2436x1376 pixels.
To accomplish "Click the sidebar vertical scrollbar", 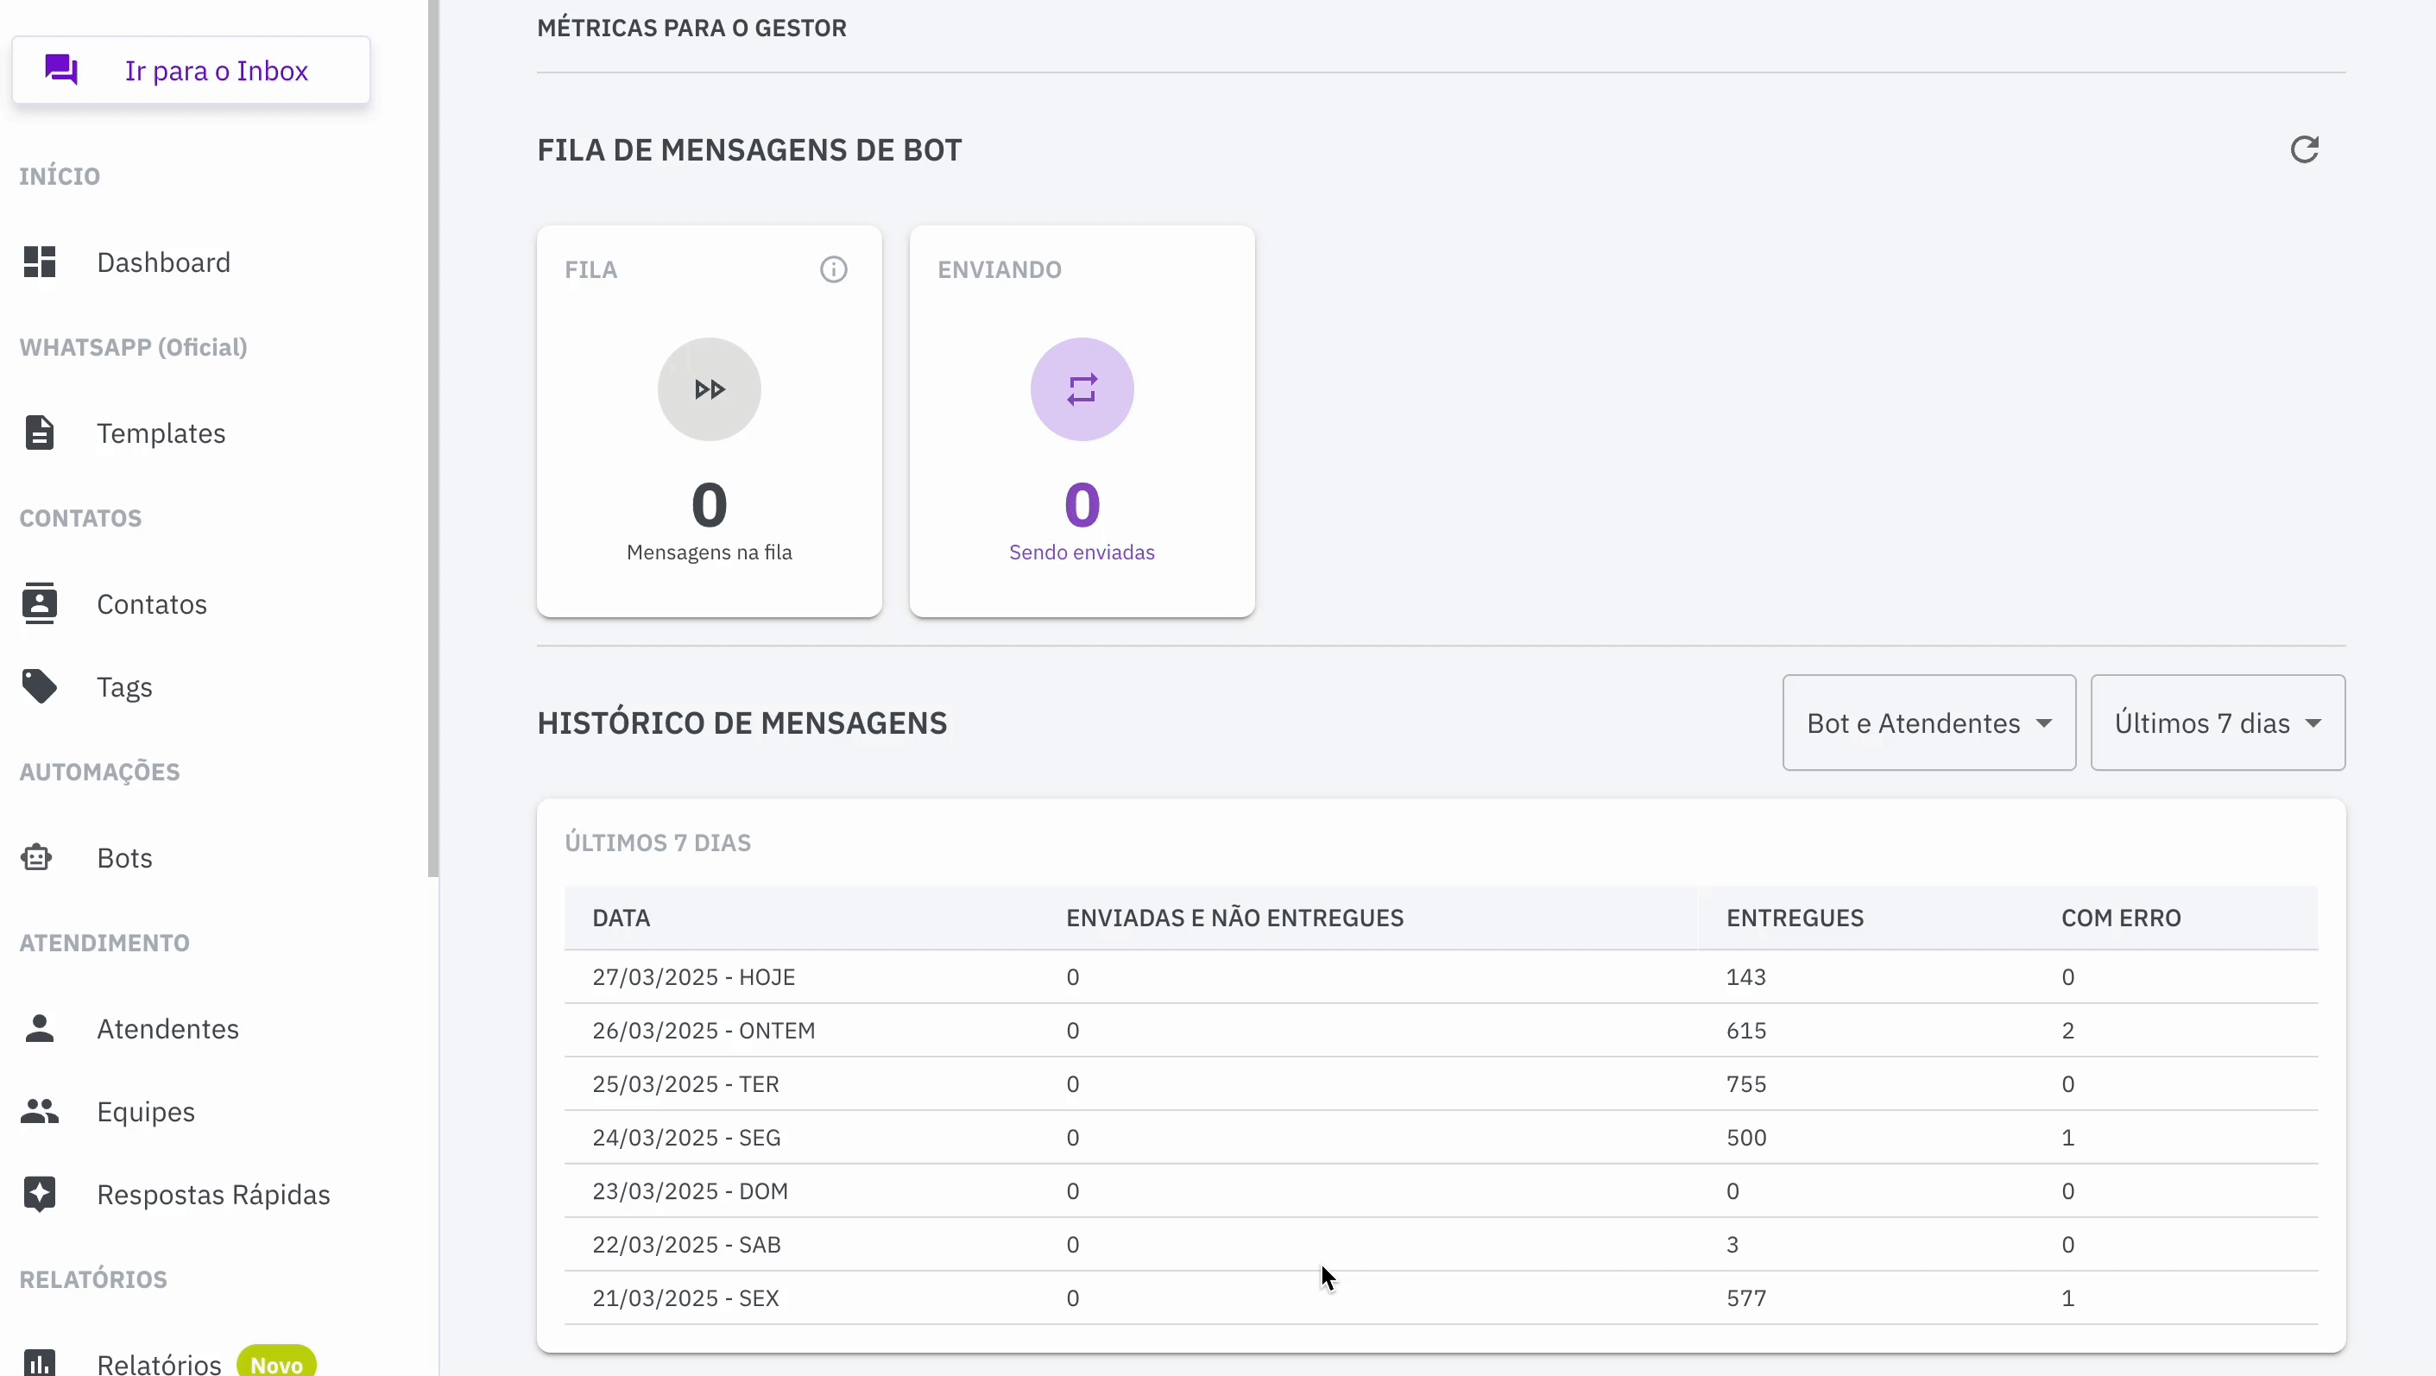I will [433, 435].
